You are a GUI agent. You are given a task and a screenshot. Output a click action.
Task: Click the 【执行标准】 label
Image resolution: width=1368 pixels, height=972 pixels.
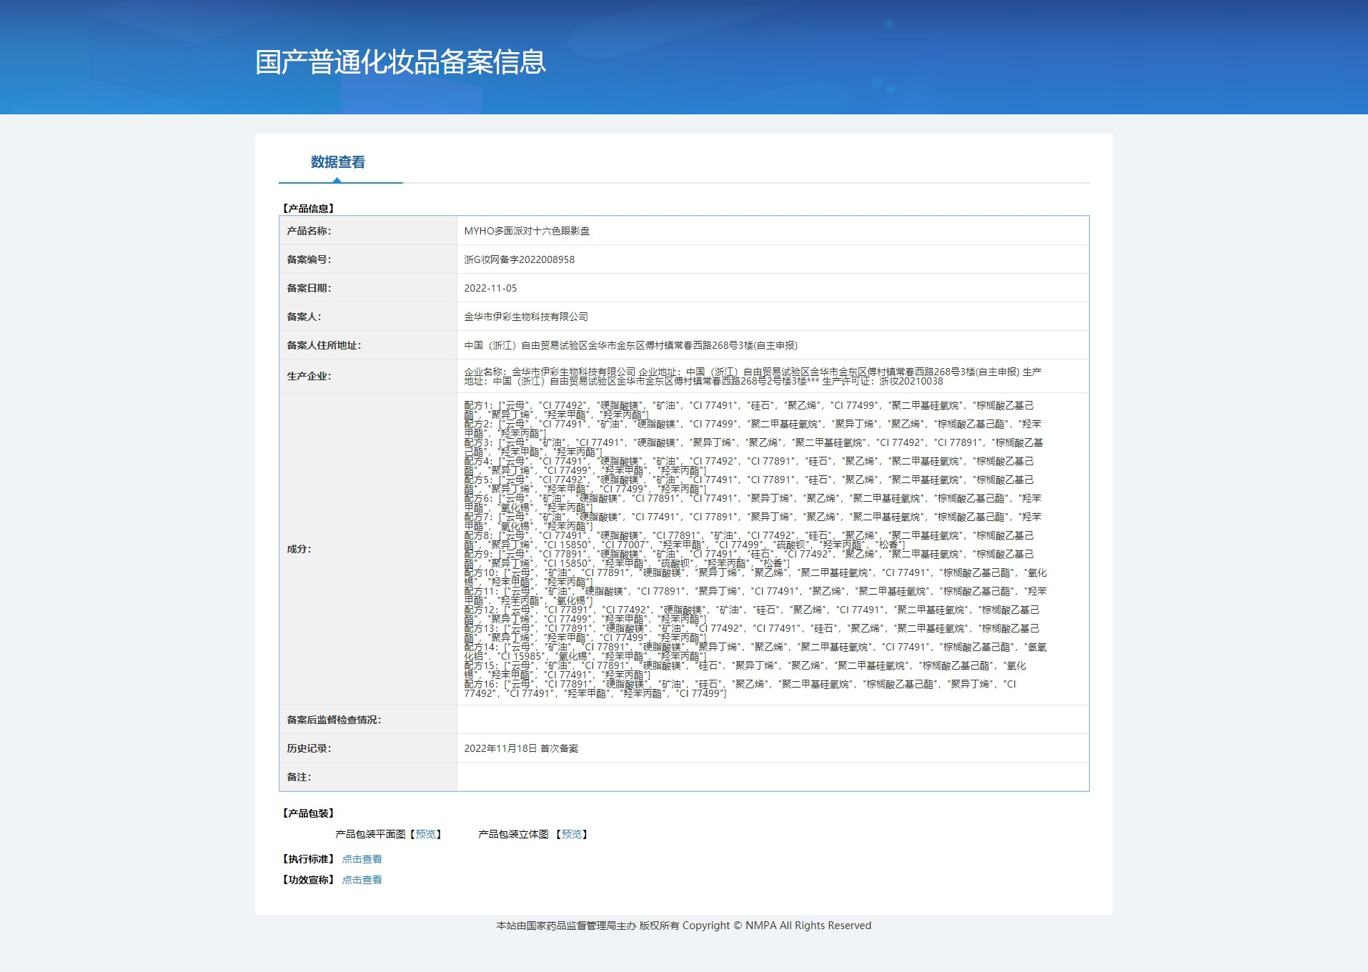tap(308, 859)
